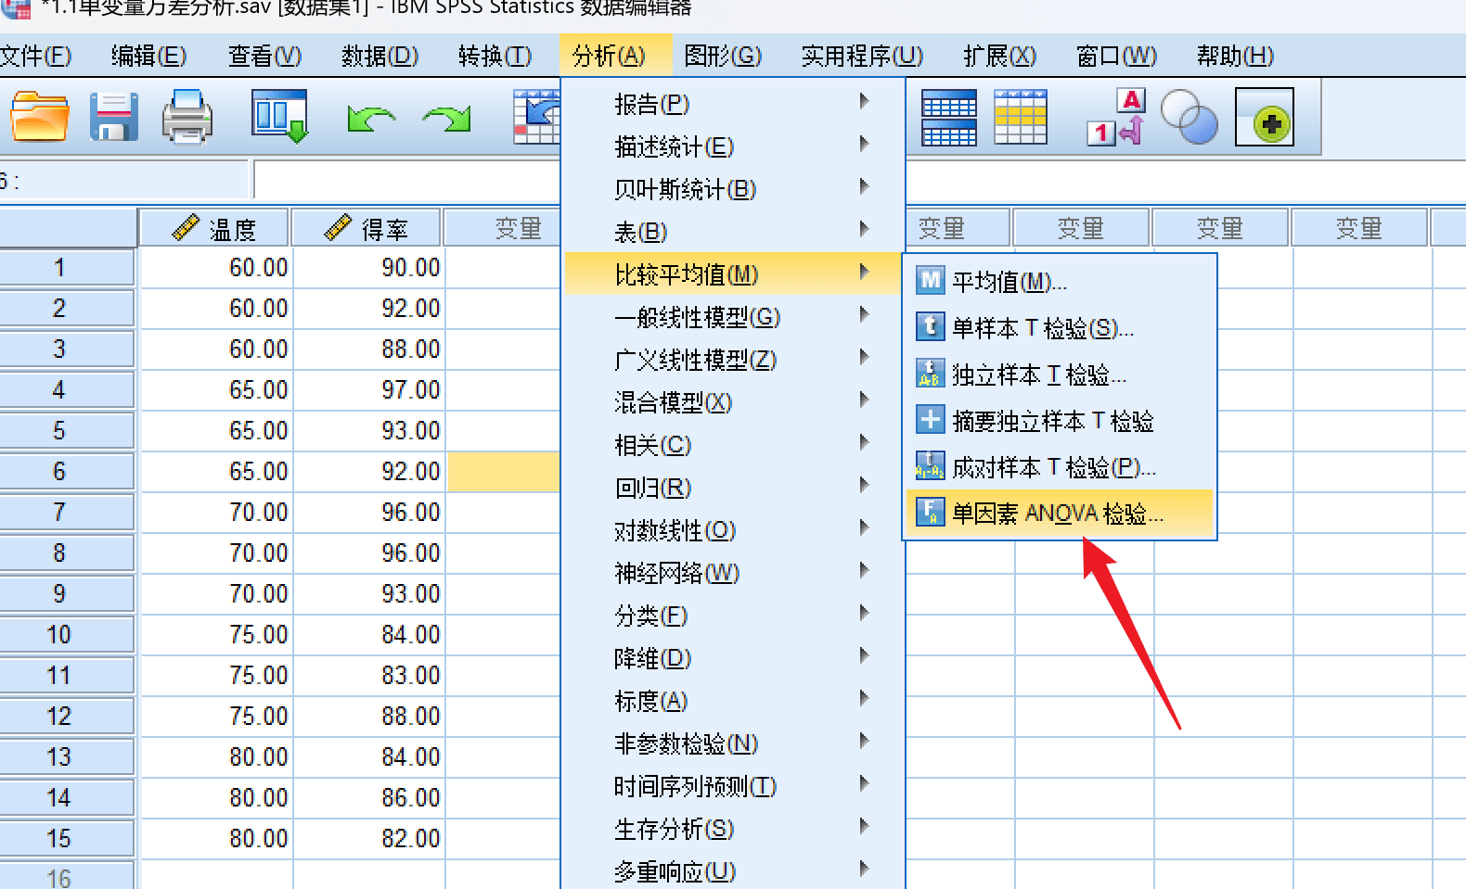
Task: Open the 数据(D) menu
Action: 379,57
